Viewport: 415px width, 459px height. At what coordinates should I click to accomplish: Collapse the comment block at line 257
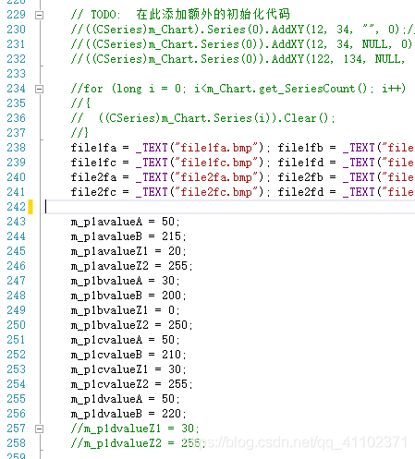click(39, 429)
